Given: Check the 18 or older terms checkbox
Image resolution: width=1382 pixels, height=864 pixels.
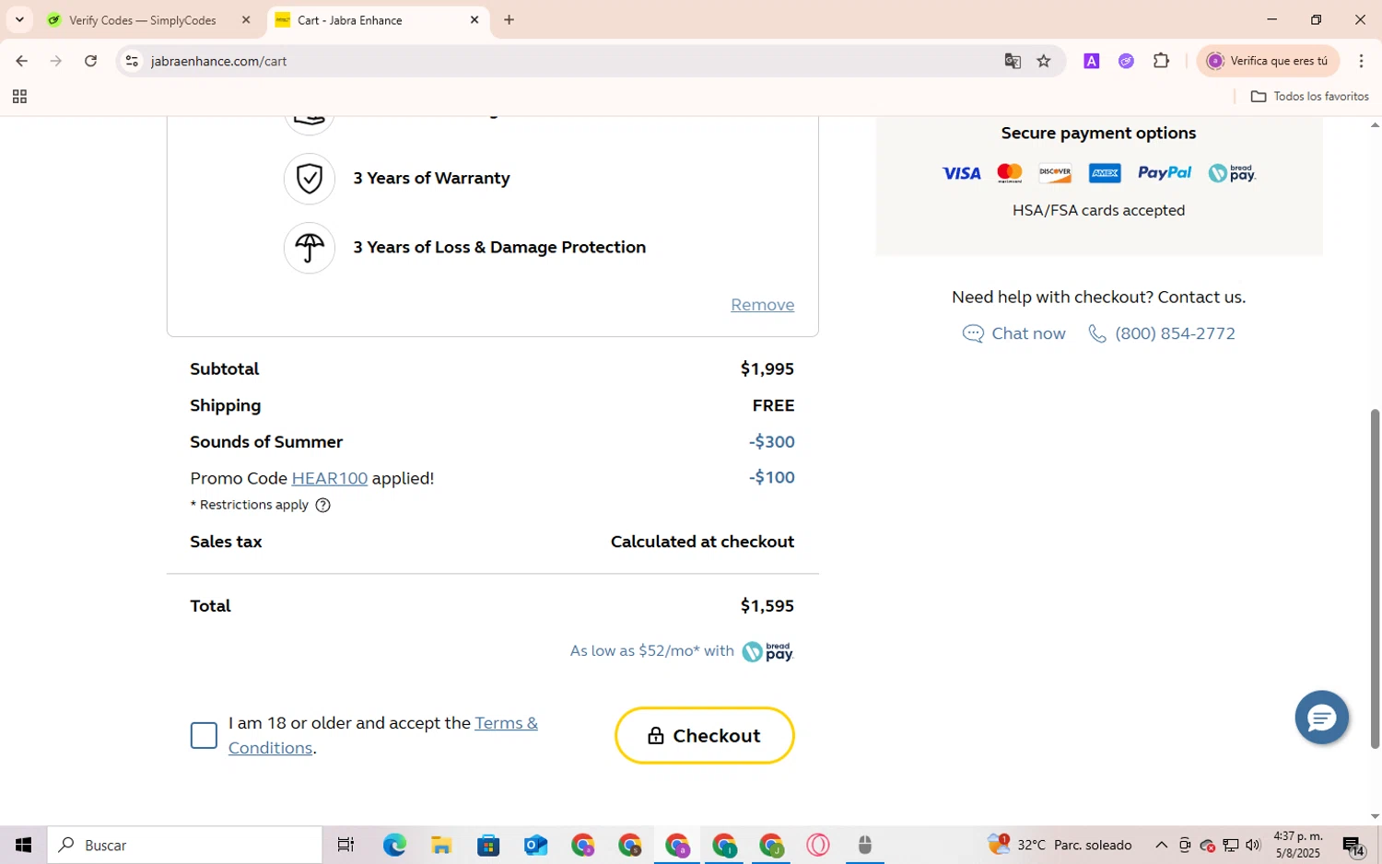Looking at the screenshot, I should [x=204, y=735].
